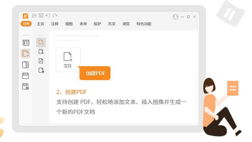Click the save disk icon in title bar
The height and width of the screenshot is (142, 252).
tap(41, 16)
